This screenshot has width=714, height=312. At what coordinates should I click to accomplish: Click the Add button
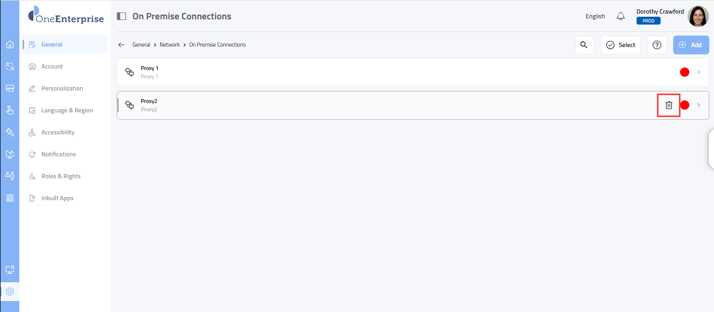tap(691, 45)
